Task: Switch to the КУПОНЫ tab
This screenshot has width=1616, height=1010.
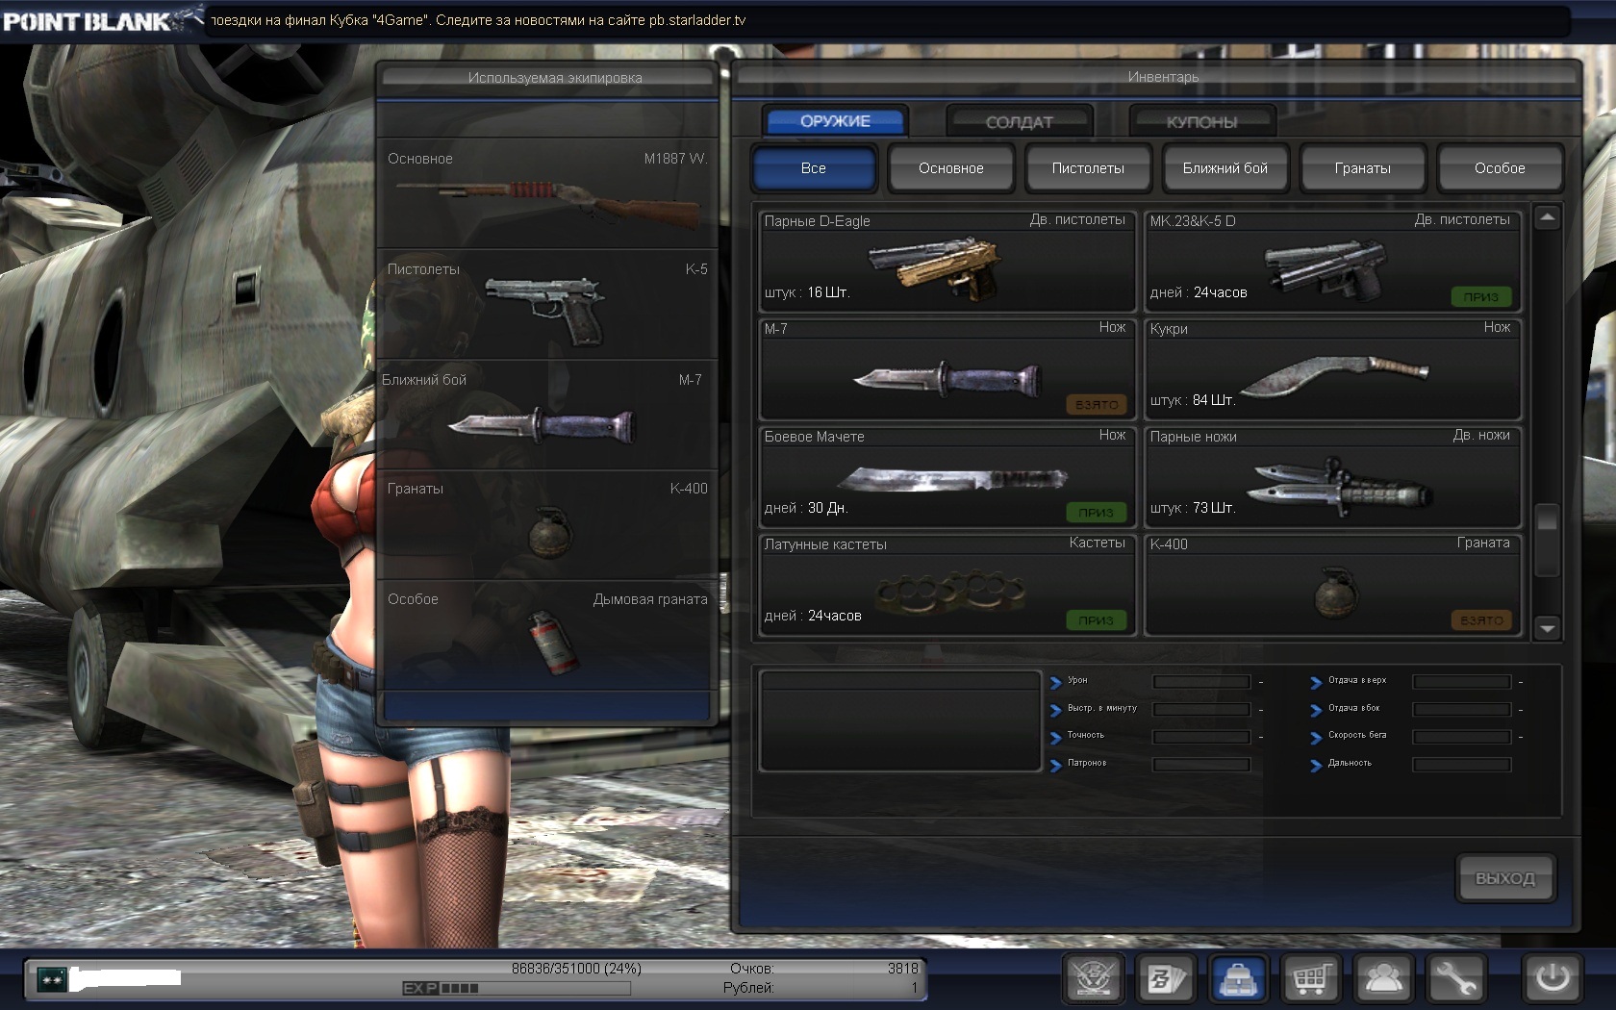Action: pyautogui.click(x=1201, y=122)
